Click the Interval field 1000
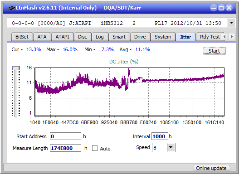The height and width of the screenshot is (174, 239). [160, 136]
